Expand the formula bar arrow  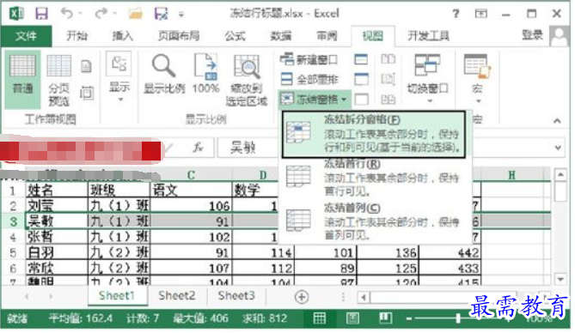point(558,148)
